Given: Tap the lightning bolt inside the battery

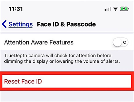Looking at the screenshot, I should click(x=124, y=9).
